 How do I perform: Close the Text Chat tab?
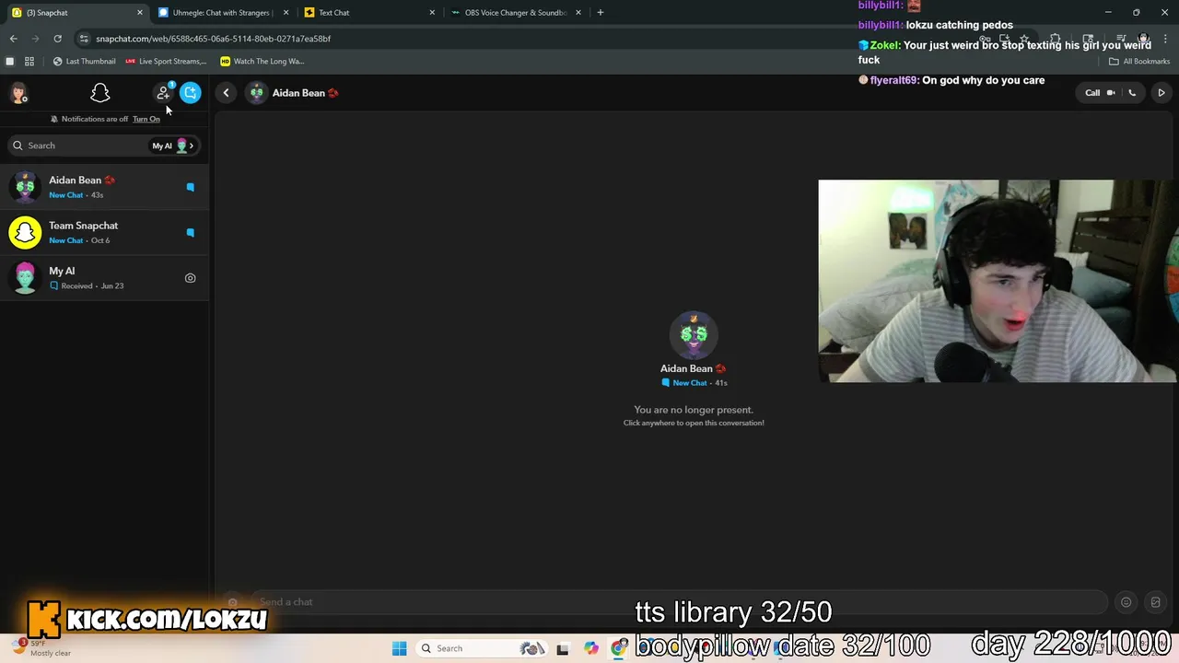pos(432,13)
